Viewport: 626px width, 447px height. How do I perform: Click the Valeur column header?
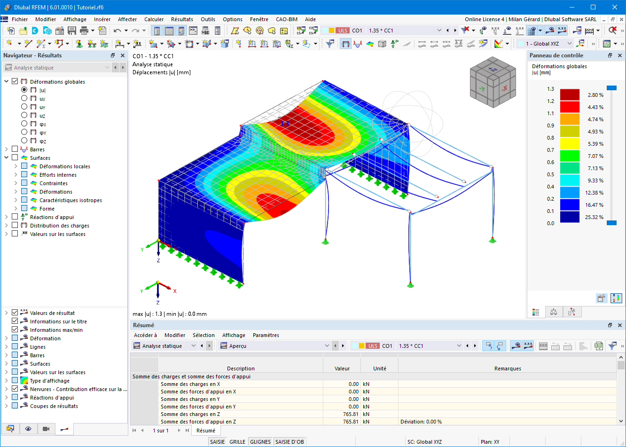pyautogui.click(x=342, y=369)
